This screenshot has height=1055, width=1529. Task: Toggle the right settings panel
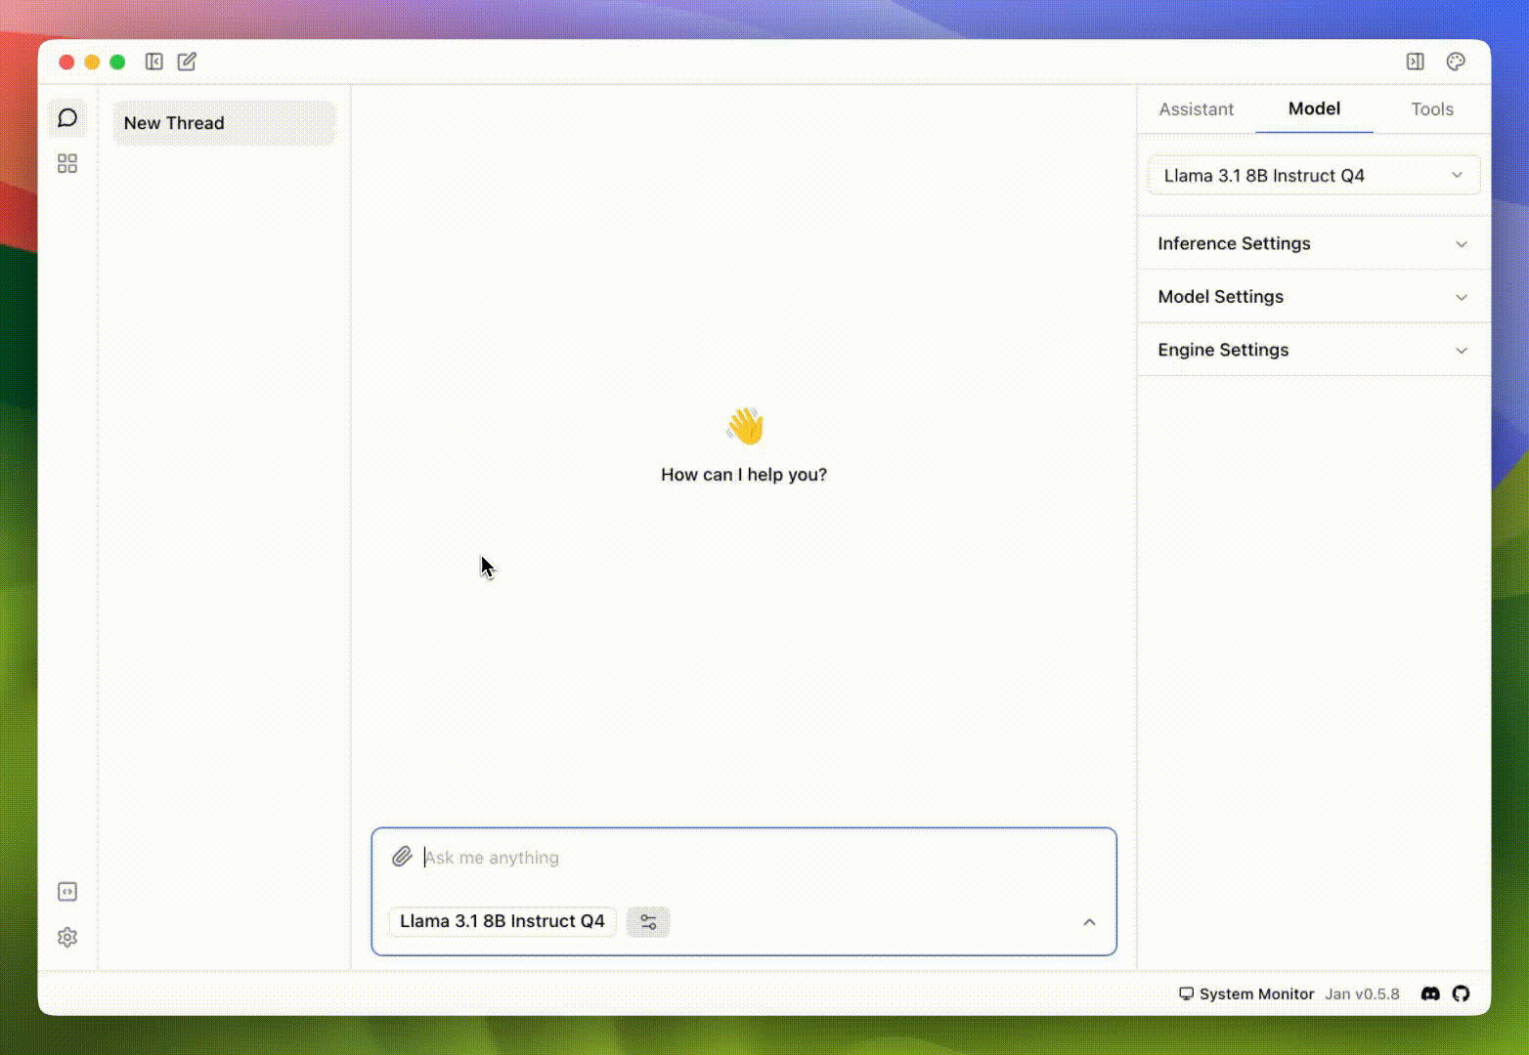1415,62
